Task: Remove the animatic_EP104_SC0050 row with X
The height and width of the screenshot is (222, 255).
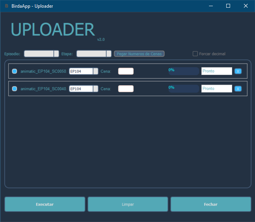Action: [238, 71]
